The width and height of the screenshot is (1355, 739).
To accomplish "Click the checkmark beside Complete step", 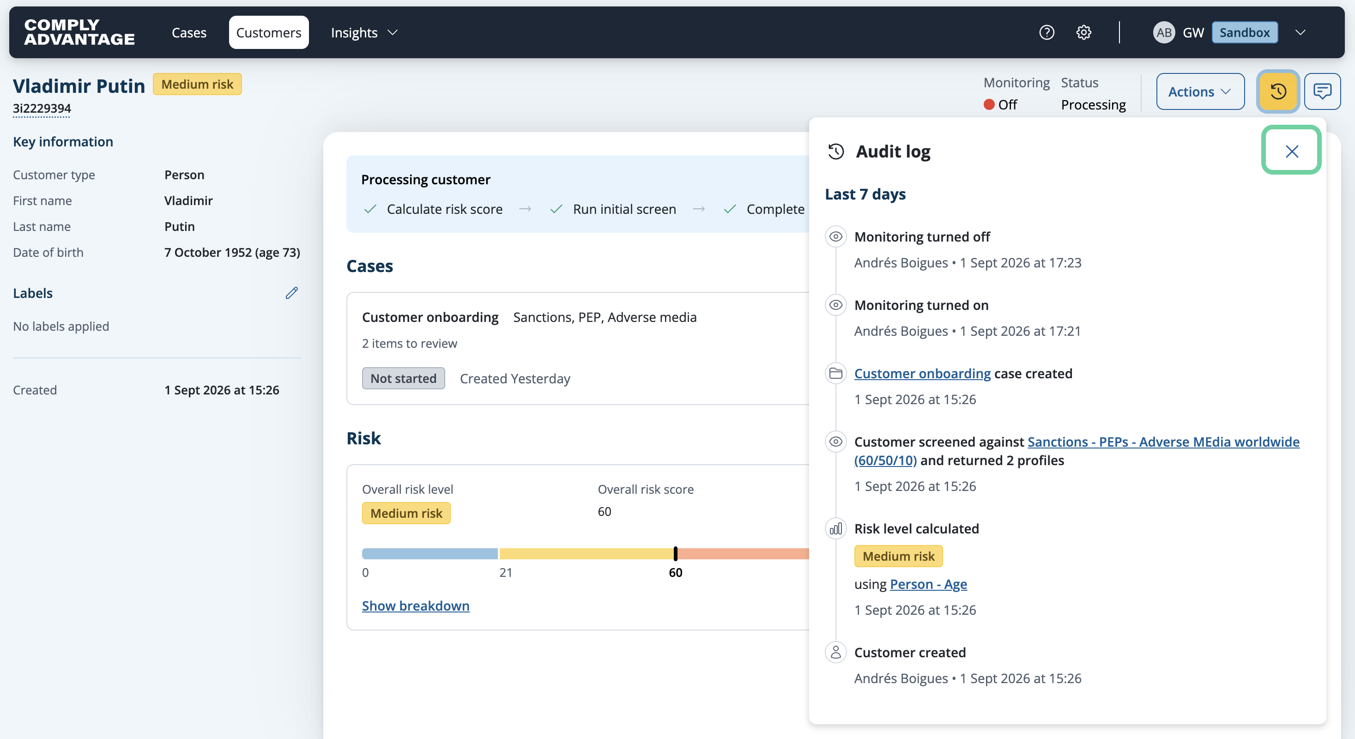I will point(730,209).
